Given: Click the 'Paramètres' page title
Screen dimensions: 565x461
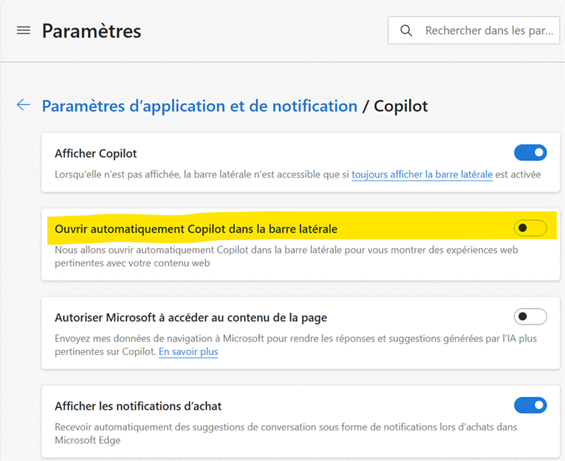Looking at the screenshot, I should pos(92,31).
